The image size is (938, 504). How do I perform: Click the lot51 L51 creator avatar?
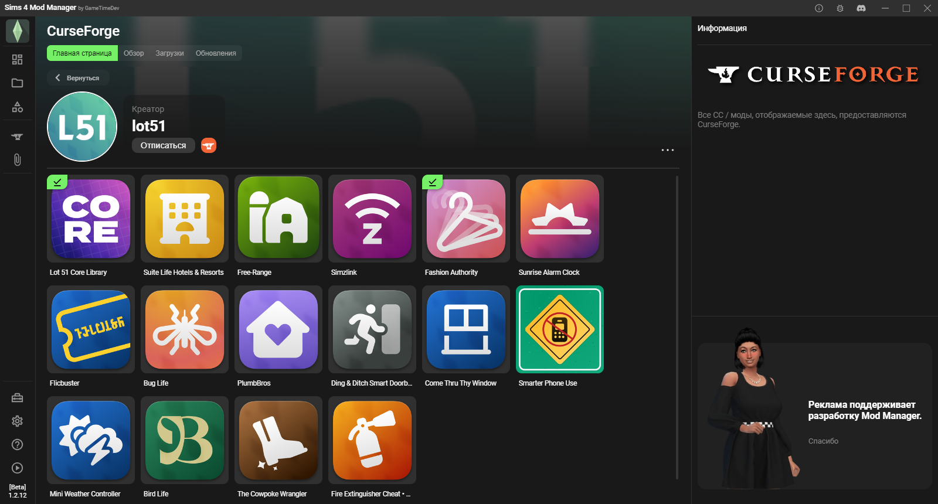pos(82,127)
